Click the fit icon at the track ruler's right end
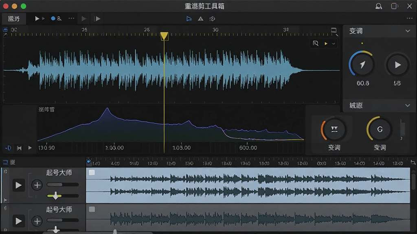Viewport: 417px width, 234px height. click(x=413, y=162)
